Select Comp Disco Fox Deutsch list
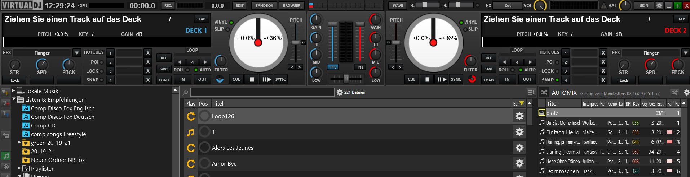 click(x=63, y=117)
